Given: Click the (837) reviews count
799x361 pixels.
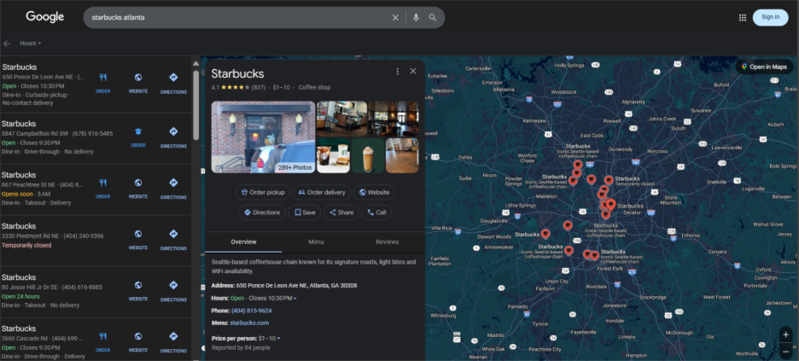Looking at the screenshot, I should pos(259,88).
